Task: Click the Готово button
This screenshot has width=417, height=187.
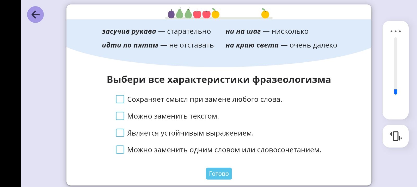Action: 219,173
